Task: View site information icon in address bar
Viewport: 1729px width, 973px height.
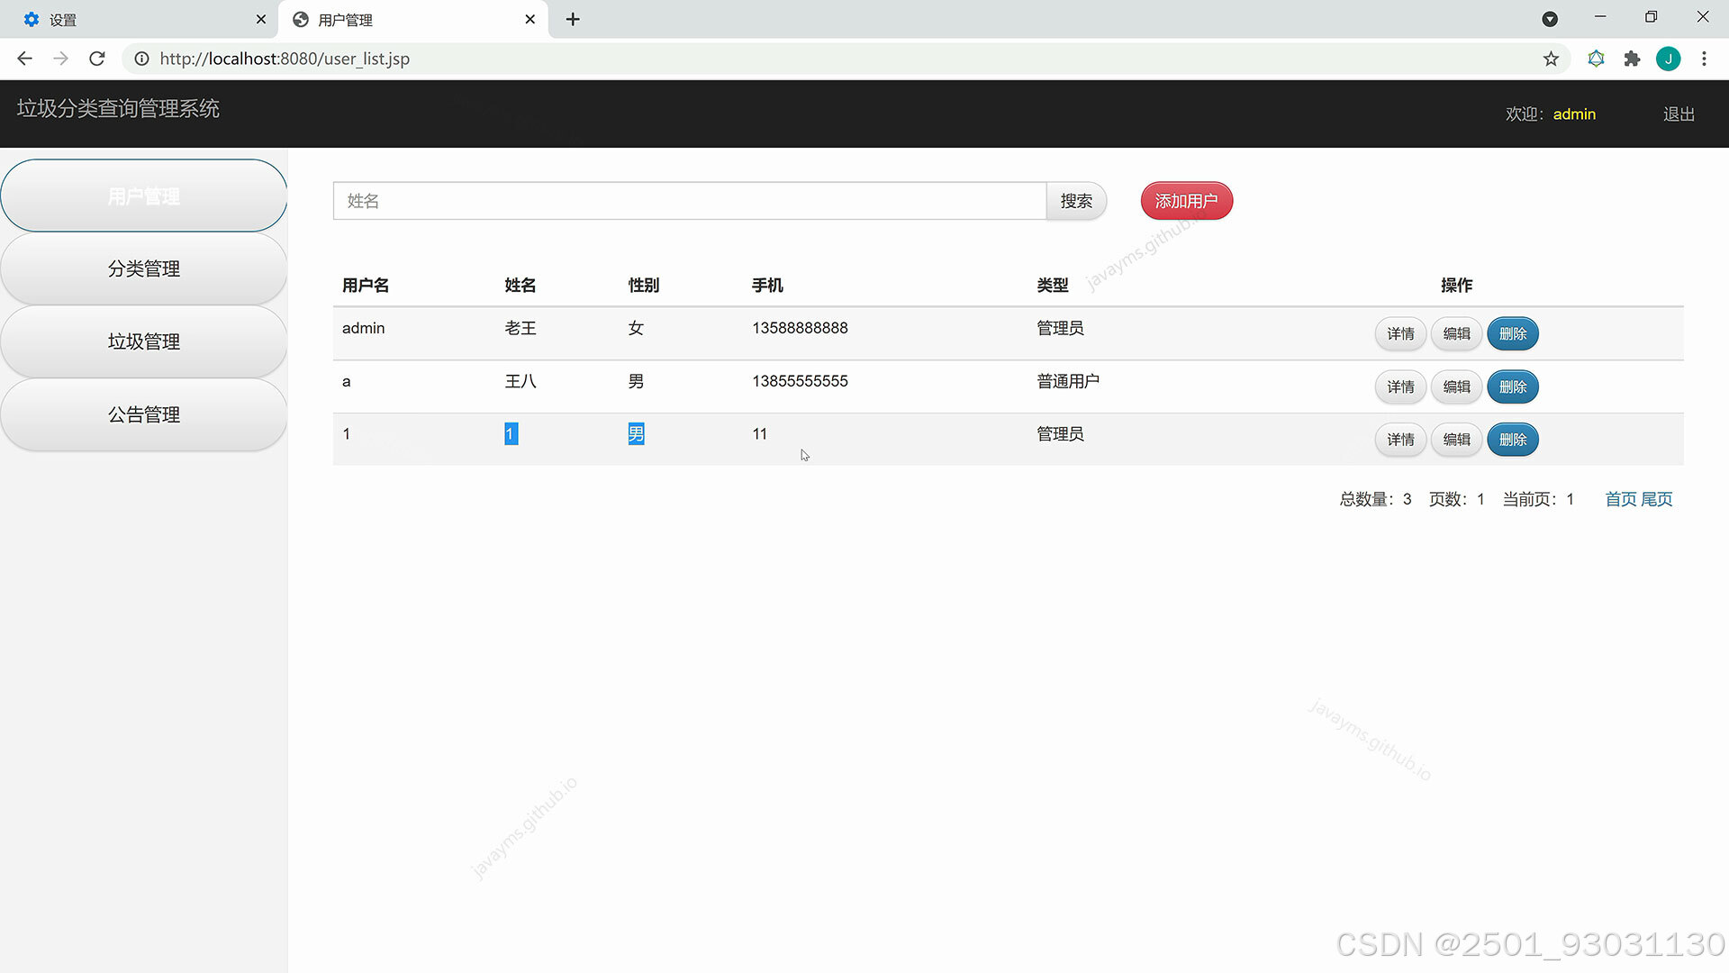Action: [x=141, y=59]
